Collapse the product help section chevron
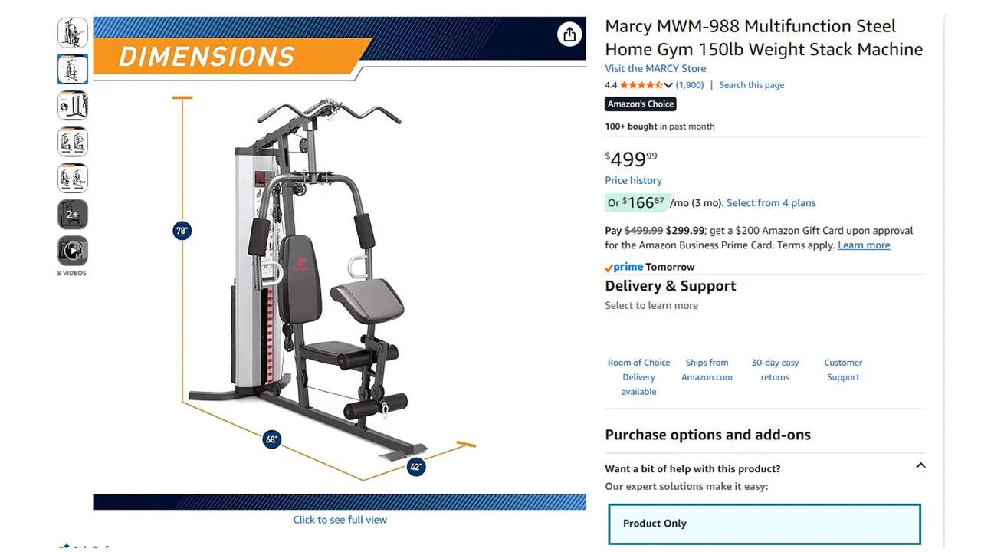Viewport: 981px width, 552px height. (x=920, y=465)
